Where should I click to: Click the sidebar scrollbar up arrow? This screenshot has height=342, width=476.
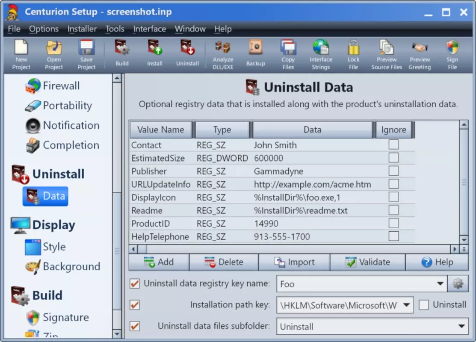pyautogui.click(x=117, y=78)
